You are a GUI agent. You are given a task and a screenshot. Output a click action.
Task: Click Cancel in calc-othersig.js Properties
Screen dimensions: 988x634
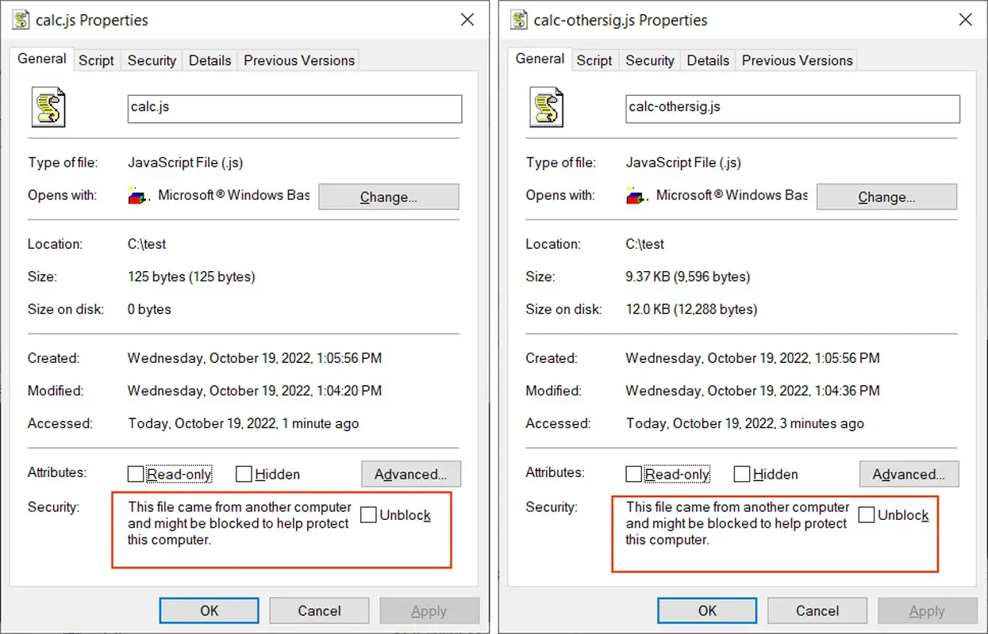click(817, 610)
